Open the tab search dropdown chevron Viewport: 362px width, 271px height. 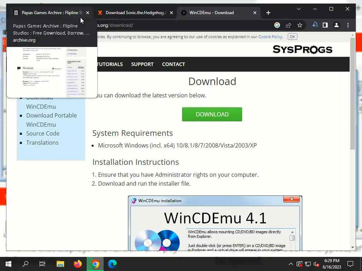tap(298, 9)
